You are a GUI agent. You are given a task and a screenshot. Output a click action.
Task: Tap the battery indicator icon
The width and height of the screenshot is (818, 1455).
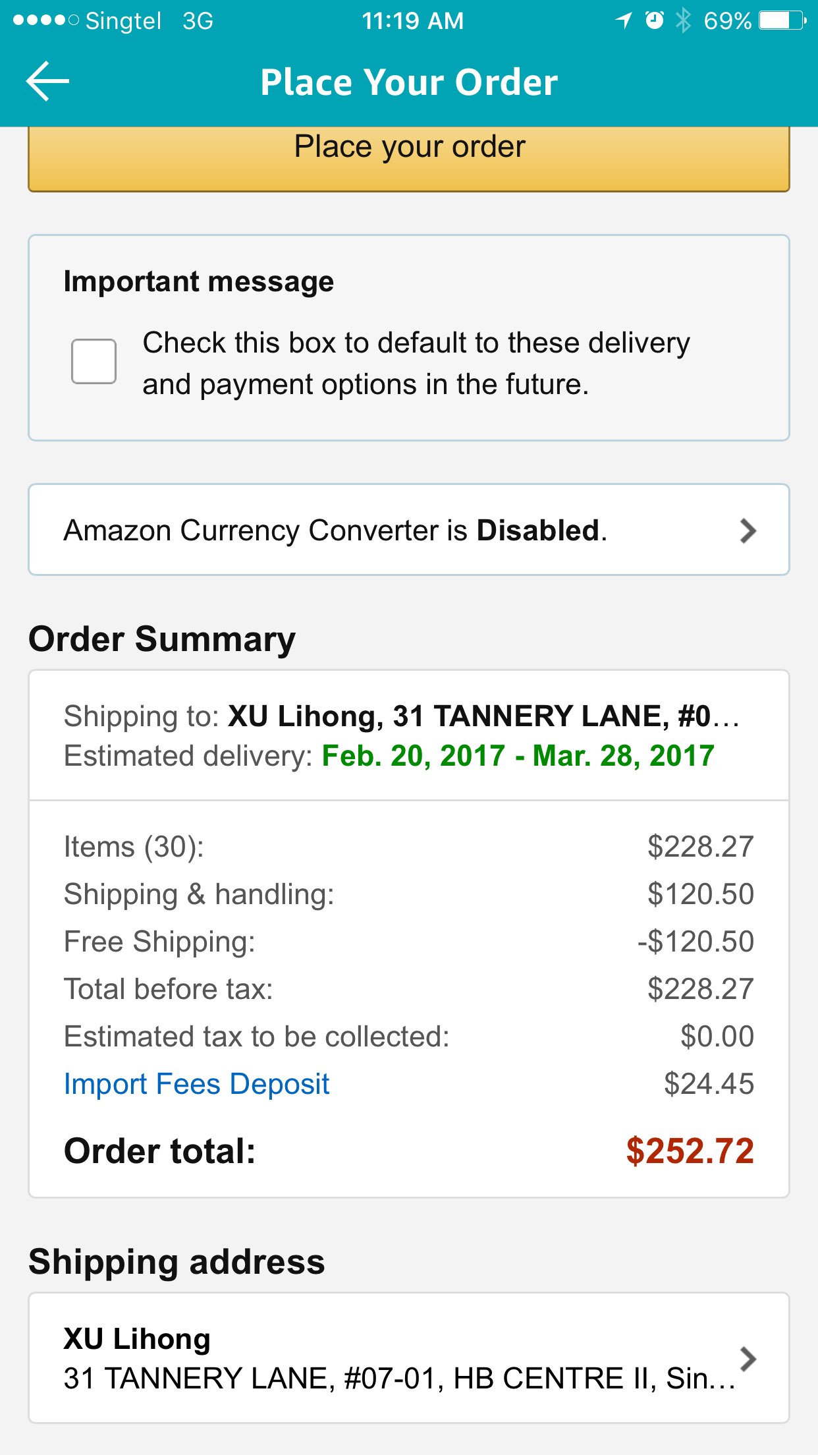(782, 20)
